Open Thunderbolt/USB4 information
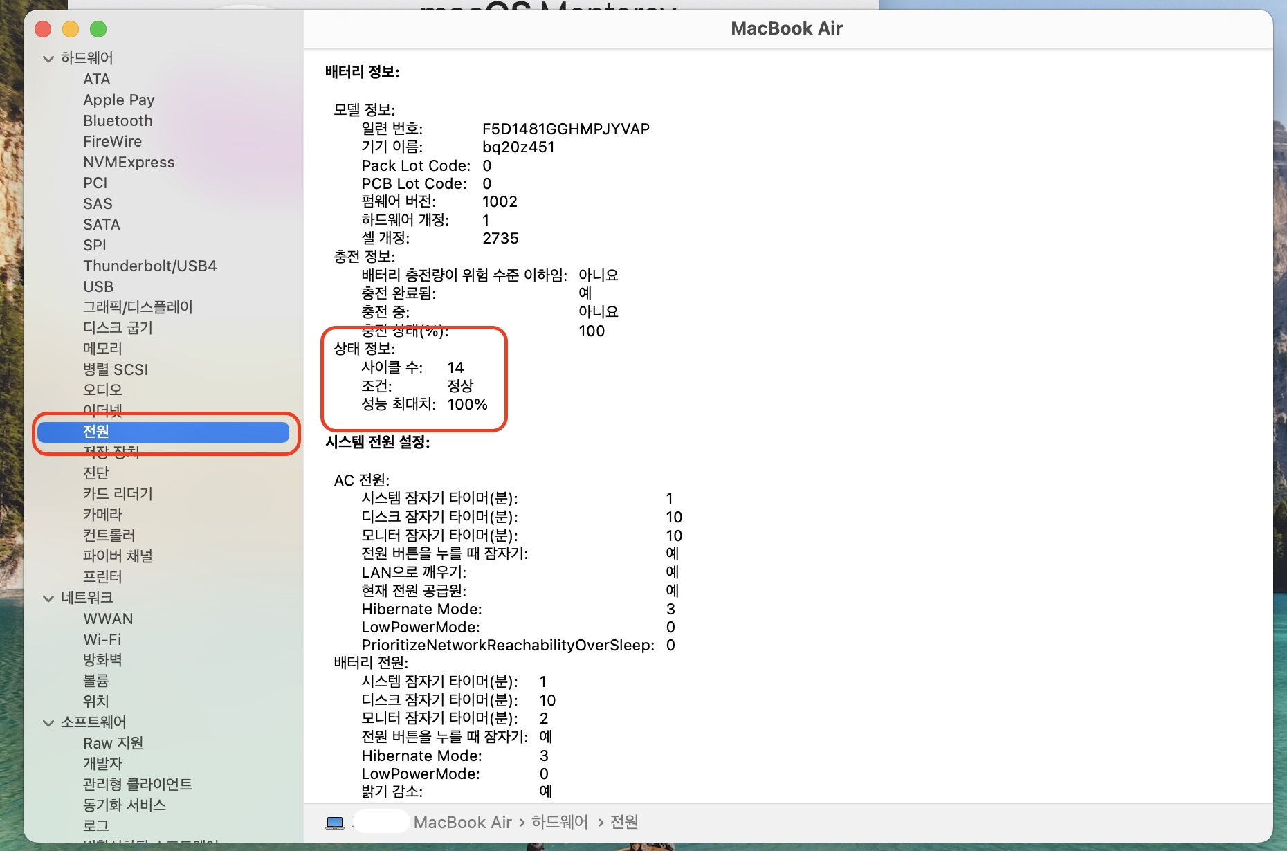Screen dimensions: 1287x851 [150, 266]
